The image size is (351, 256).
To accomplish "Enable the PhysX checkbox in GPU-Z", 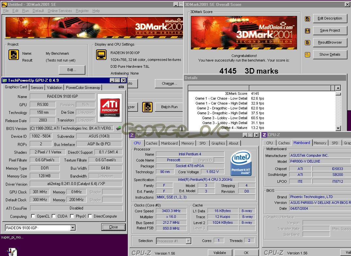I will pos(72,216).
